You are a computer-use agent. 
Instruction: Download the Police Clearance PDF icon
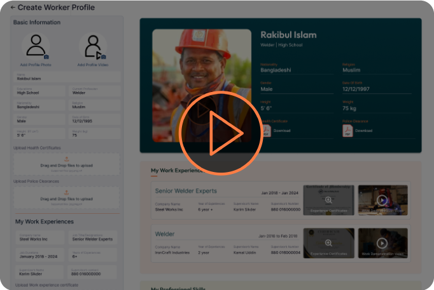point(348,130)
